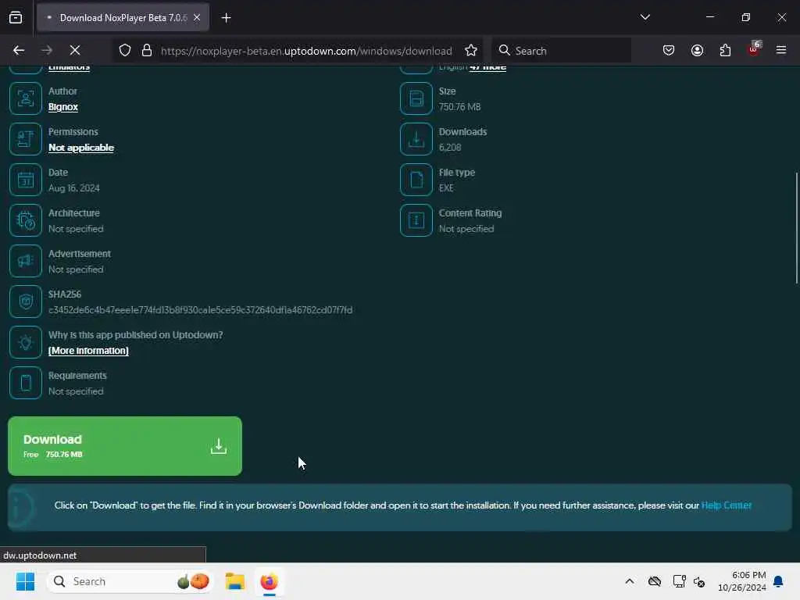The height and width of the screenshot is (600, 800).
Task: Click the Firefox Search input field
Action: [561, 50]
